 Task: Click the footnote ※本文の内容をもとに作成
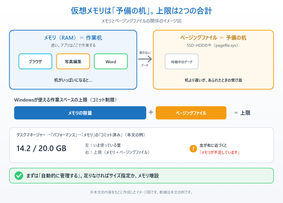pyautogui.click(x=141, y=192)
